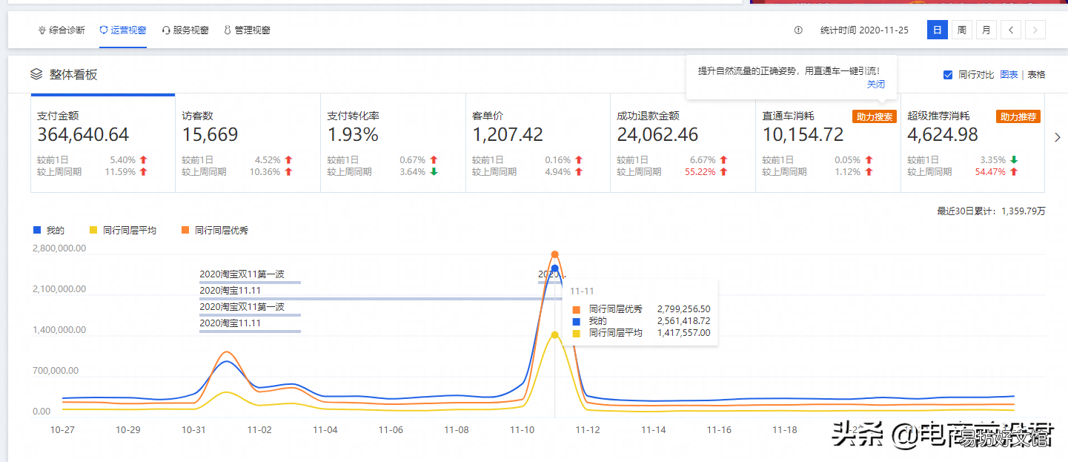Screen dimensions: 1068x462
Task: Select the 月 period button
Action: tap(986, 30)
